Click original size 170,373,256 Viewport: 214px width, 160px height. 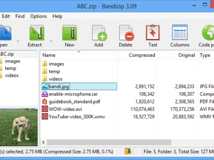tap(182, 109)
